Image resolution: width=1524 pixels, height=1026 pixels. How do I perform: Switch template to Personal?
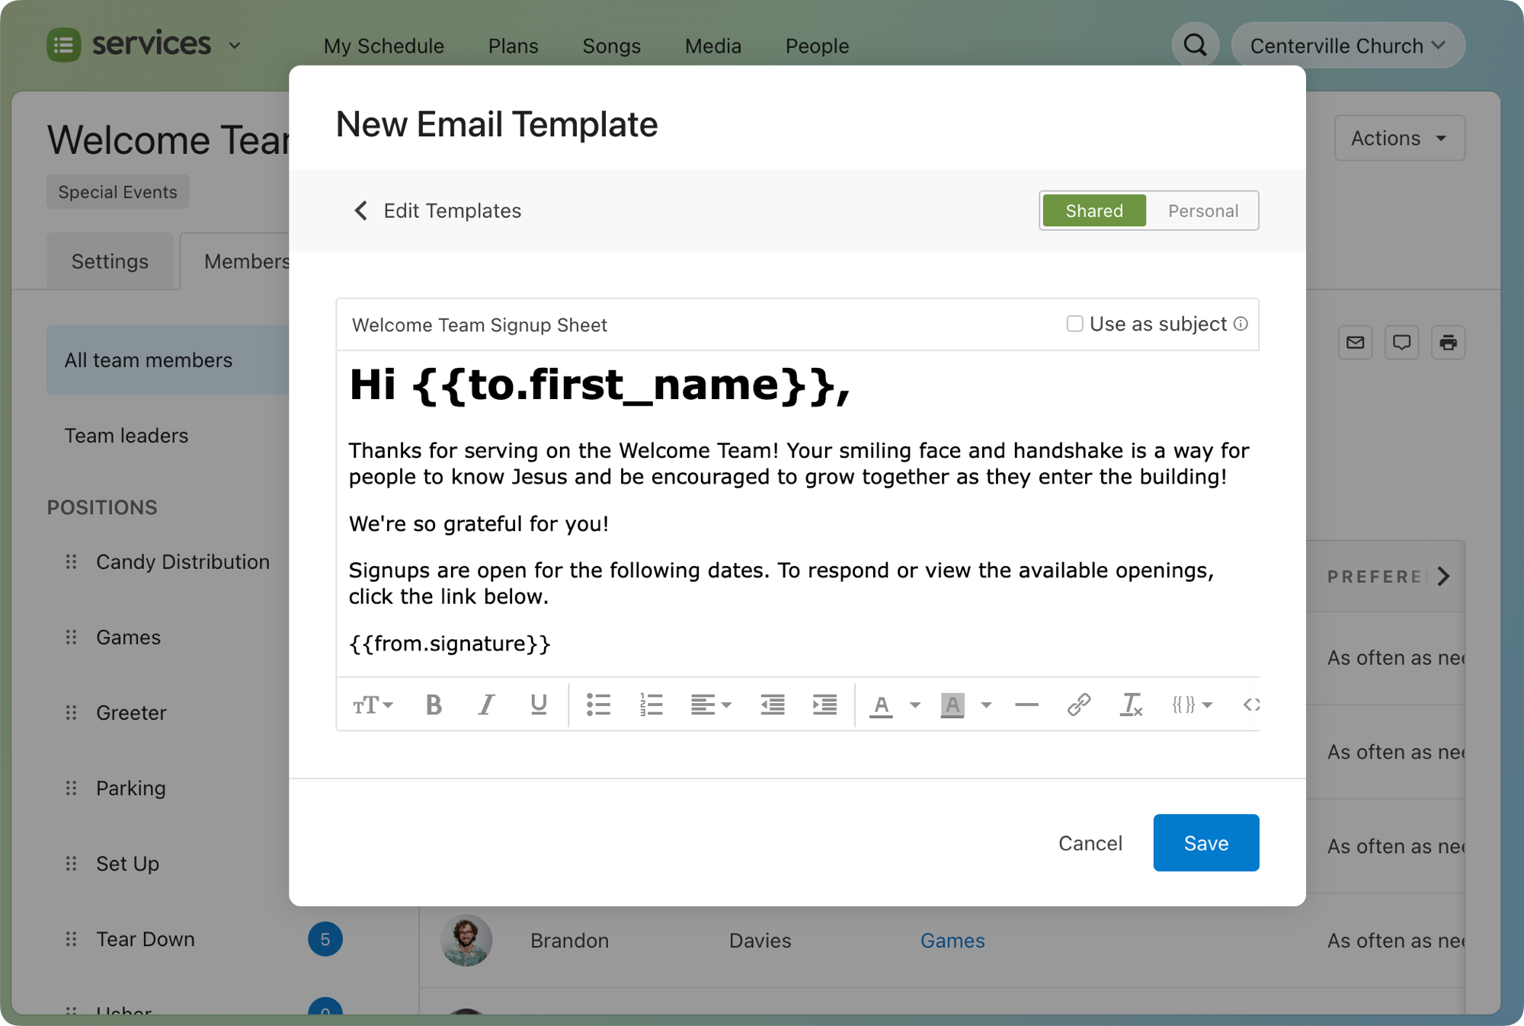pyautogui.click(x=1202, y=211)
